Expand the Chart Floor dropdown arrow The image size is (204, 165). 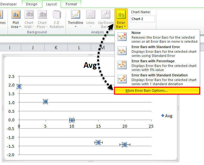click(47, 27)
